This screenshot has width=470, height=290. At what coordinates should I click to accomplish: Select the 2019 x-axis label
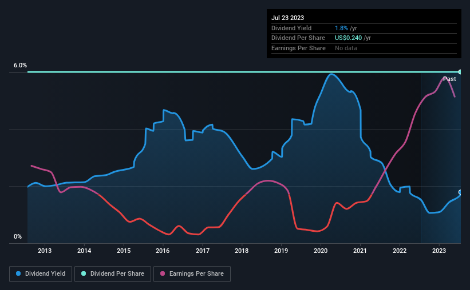tap(281, 251)
